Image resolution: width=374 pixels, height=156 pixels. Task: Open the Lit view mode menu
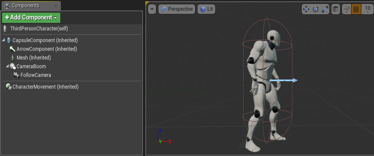[207, 9]
